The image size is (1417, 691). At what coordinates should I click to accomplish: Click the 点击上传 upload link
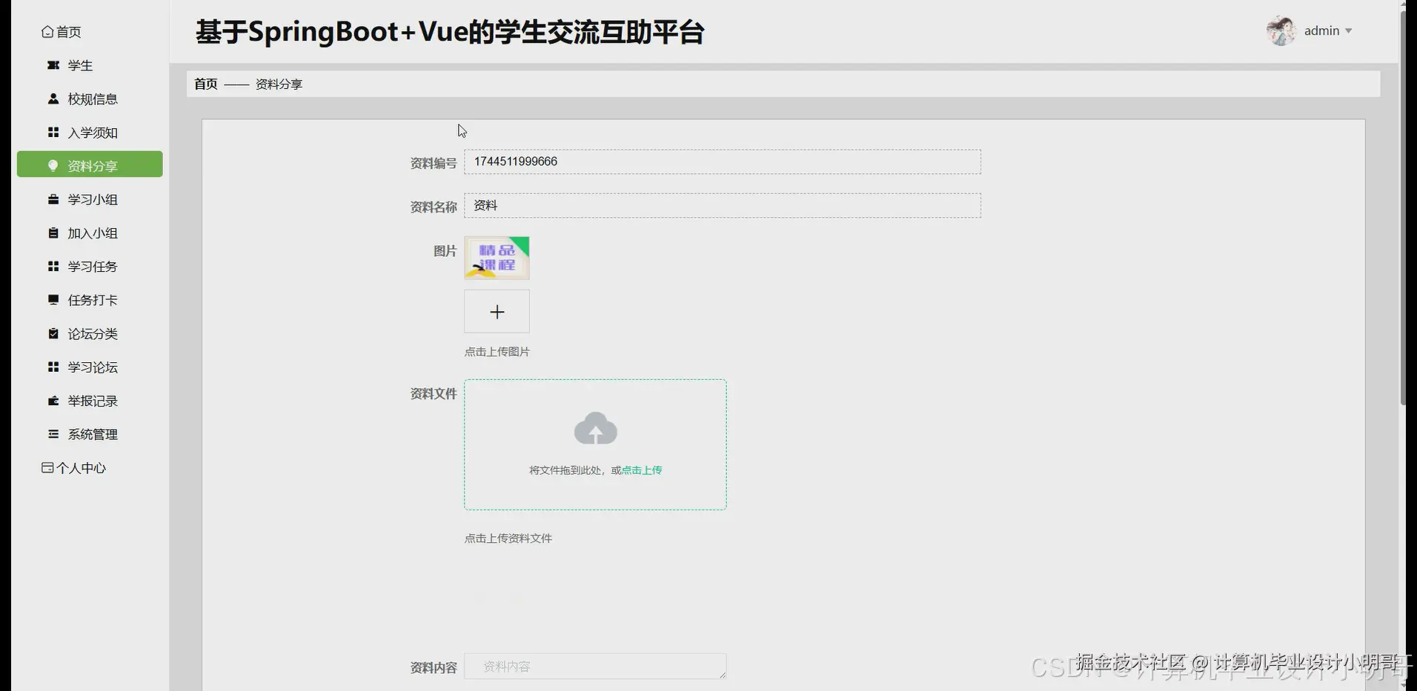(x=642, y=470)
